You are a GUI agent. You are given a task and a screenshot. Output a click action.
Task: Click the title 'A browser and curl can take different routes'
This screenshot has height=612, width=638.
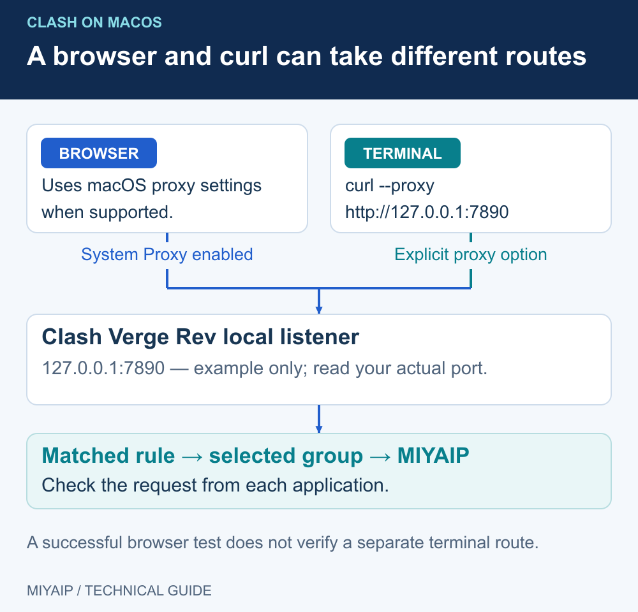click(x=306, y=56)
